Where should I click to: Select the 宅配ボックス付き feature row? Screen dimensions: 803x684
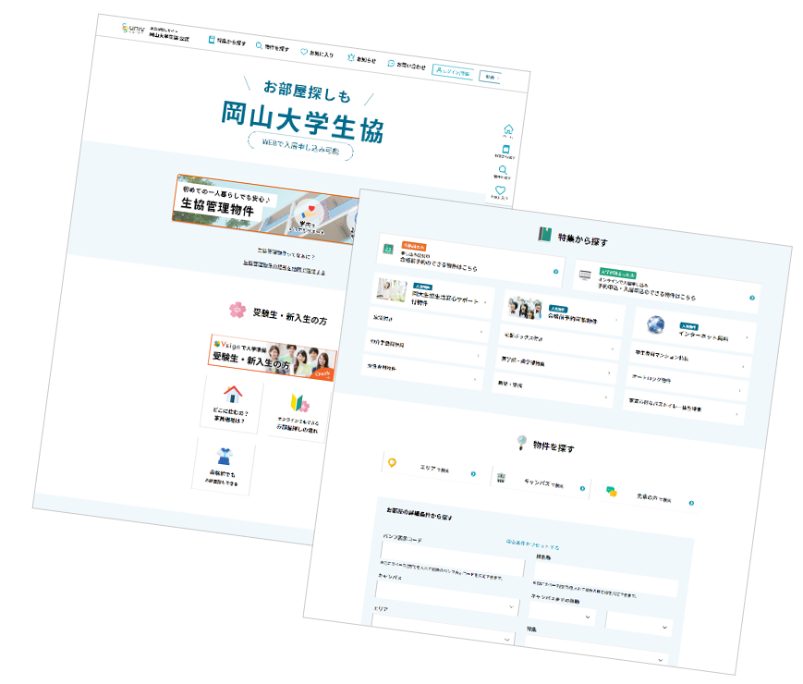pyautogui.click(x=560, y=342)
